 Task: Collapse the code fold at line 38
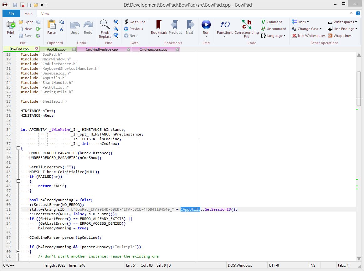pyautogui.click(x=18, y=148)
